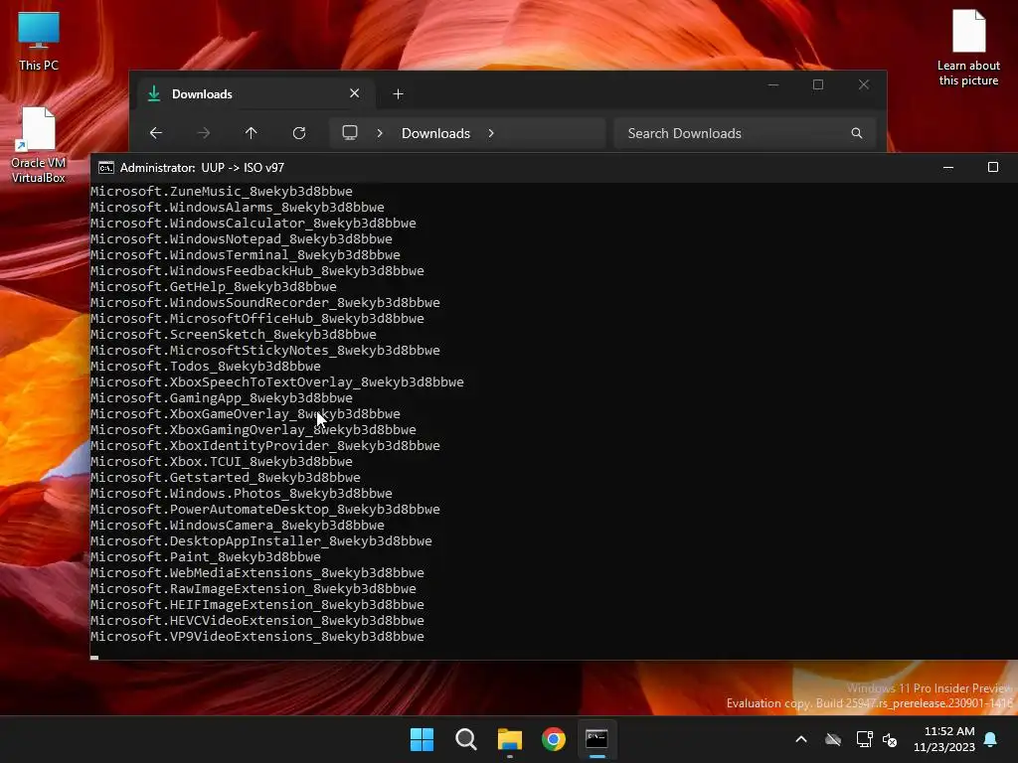Open Oracle VM VirtualBox desktop shortcut
This screenshot has height=763, width=1018.
click(x=39, y=145)
